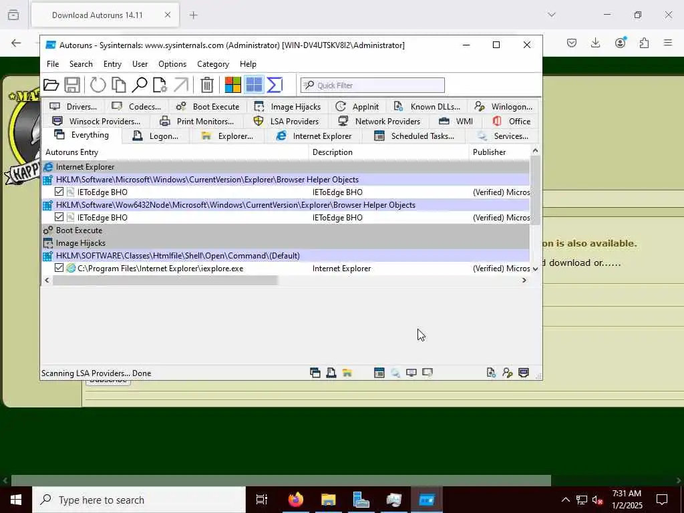
Task: Uncheck the iexplore.exe entry checkbox
Action: point(59,268)
